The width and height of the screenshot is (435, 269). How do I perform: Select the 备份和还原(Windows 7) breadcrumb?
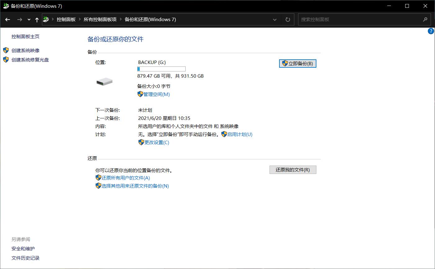pos(150,19)
